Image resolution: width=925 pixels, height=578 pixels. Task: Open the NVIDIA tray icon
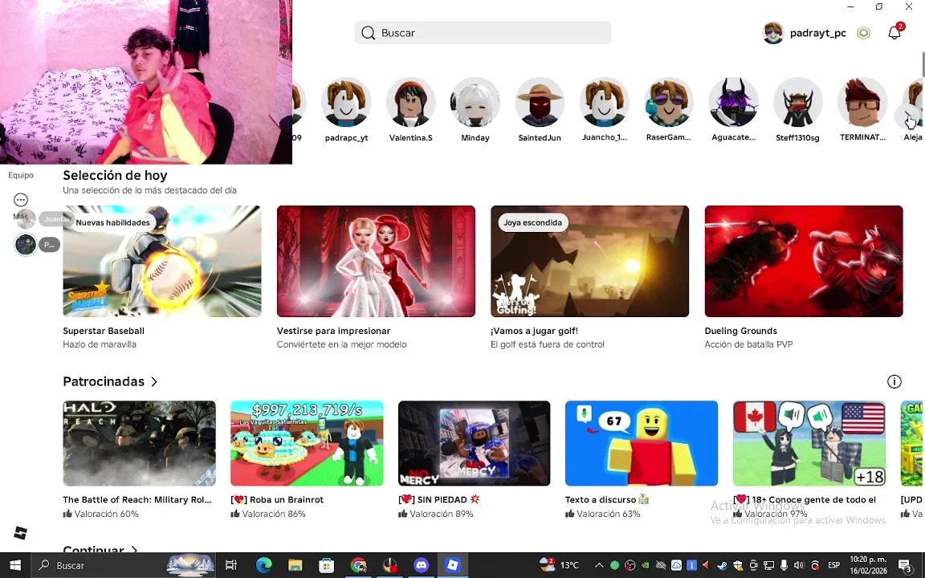click(646, 566)
